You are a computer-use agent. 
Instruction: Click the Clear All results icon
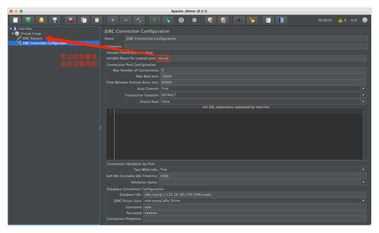pyautogui.click(x=223, y=20)
